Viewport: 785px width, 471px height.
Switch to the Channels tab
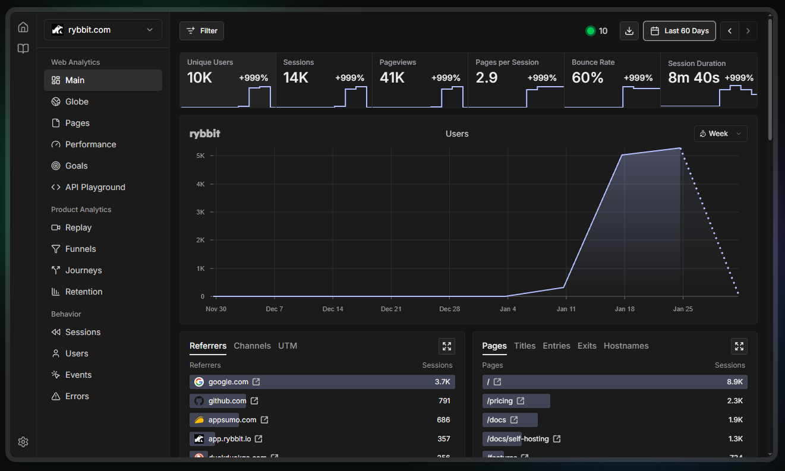click(x=252, y=346)
